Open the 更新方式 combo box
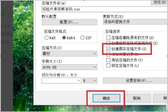 coord(135,22)
